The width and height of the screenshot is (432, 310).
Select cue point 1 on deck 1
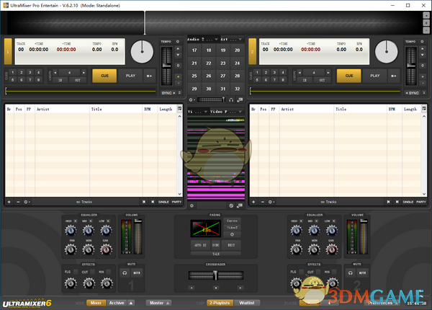coord(13,72)
